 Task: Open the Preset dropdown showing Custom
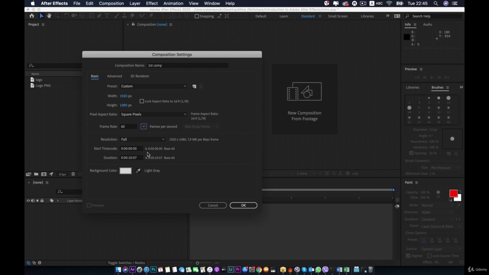153,86
